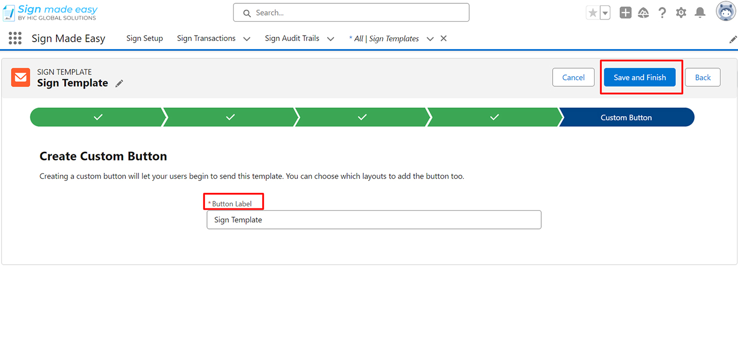View notifications bell icon
The height and width of the screenshot is (344, 738).
[x=700, y=13]
